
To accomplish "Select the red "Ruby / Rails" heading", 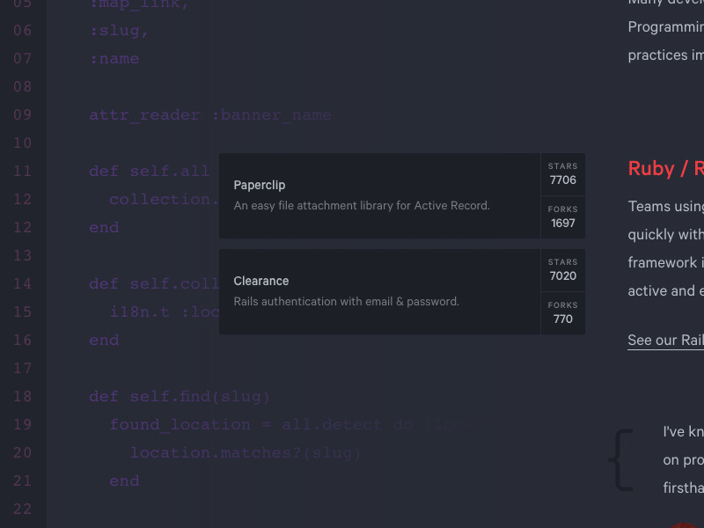I will (x=665, y=169).
